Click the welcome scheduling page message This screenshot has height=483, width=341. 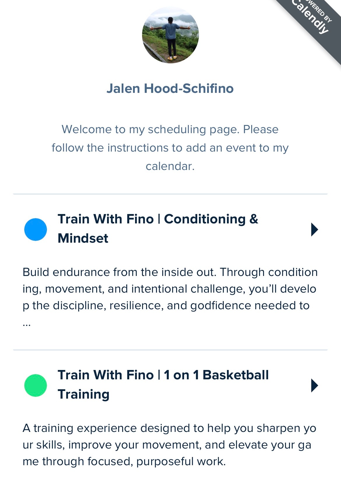click(170, 148)
